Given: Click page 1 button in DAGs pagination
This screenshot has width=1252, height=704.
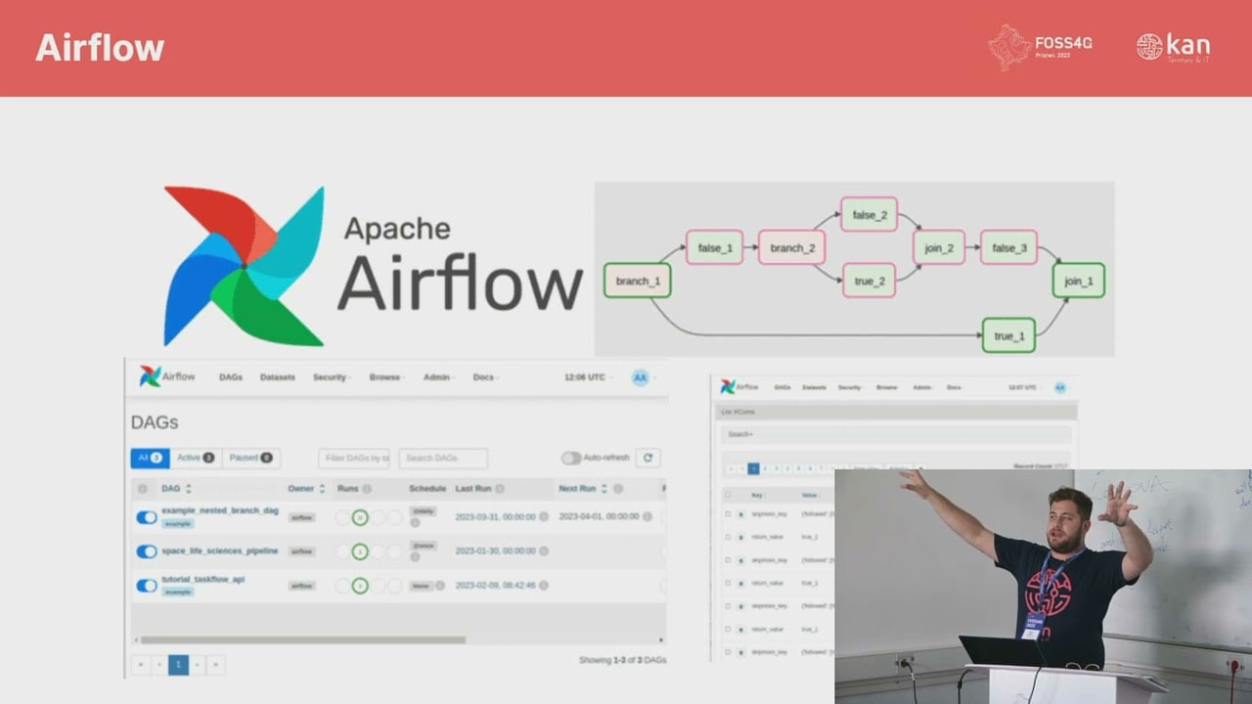Looking at the screenshot, I should 178,665.
